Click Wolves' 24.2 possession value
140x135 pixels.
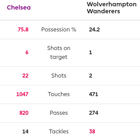coord(94,30)
